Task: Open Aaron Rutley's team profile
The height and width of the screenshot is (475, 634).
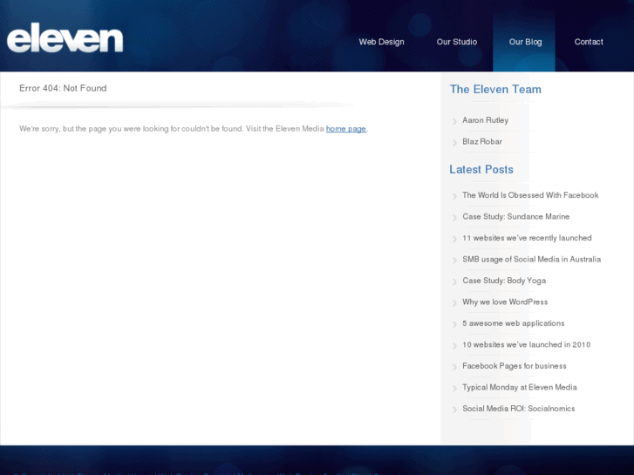Action: (x=485, y=120)
